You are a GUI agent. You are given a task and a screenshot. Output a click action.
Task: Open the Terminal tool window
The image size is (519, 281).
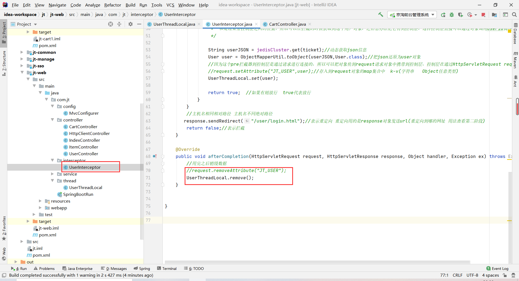(x=167, y=269)
